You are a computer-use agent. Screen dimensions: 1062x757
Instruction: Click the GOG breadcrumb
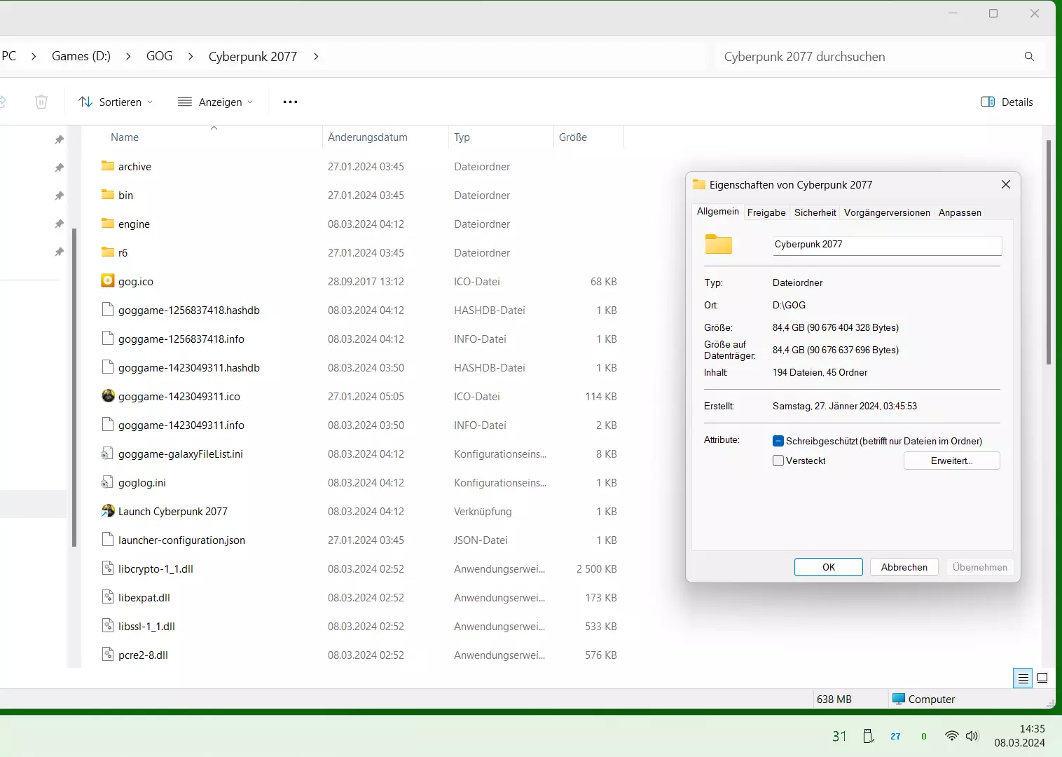[160, 56]
